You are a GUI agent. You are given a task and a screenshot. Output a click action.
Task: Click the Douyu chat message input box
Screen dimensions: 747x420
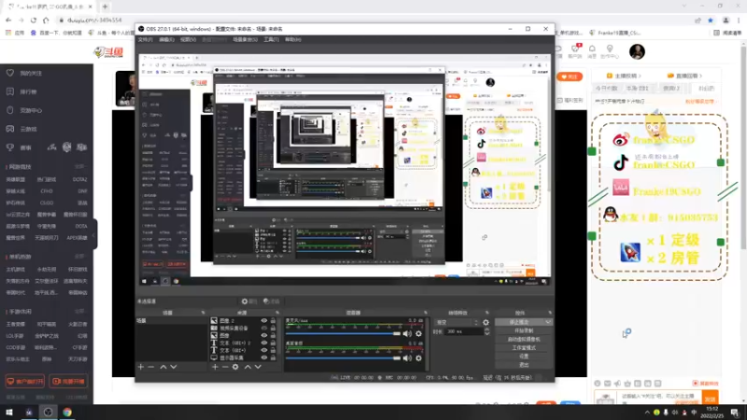click(659, 398)
